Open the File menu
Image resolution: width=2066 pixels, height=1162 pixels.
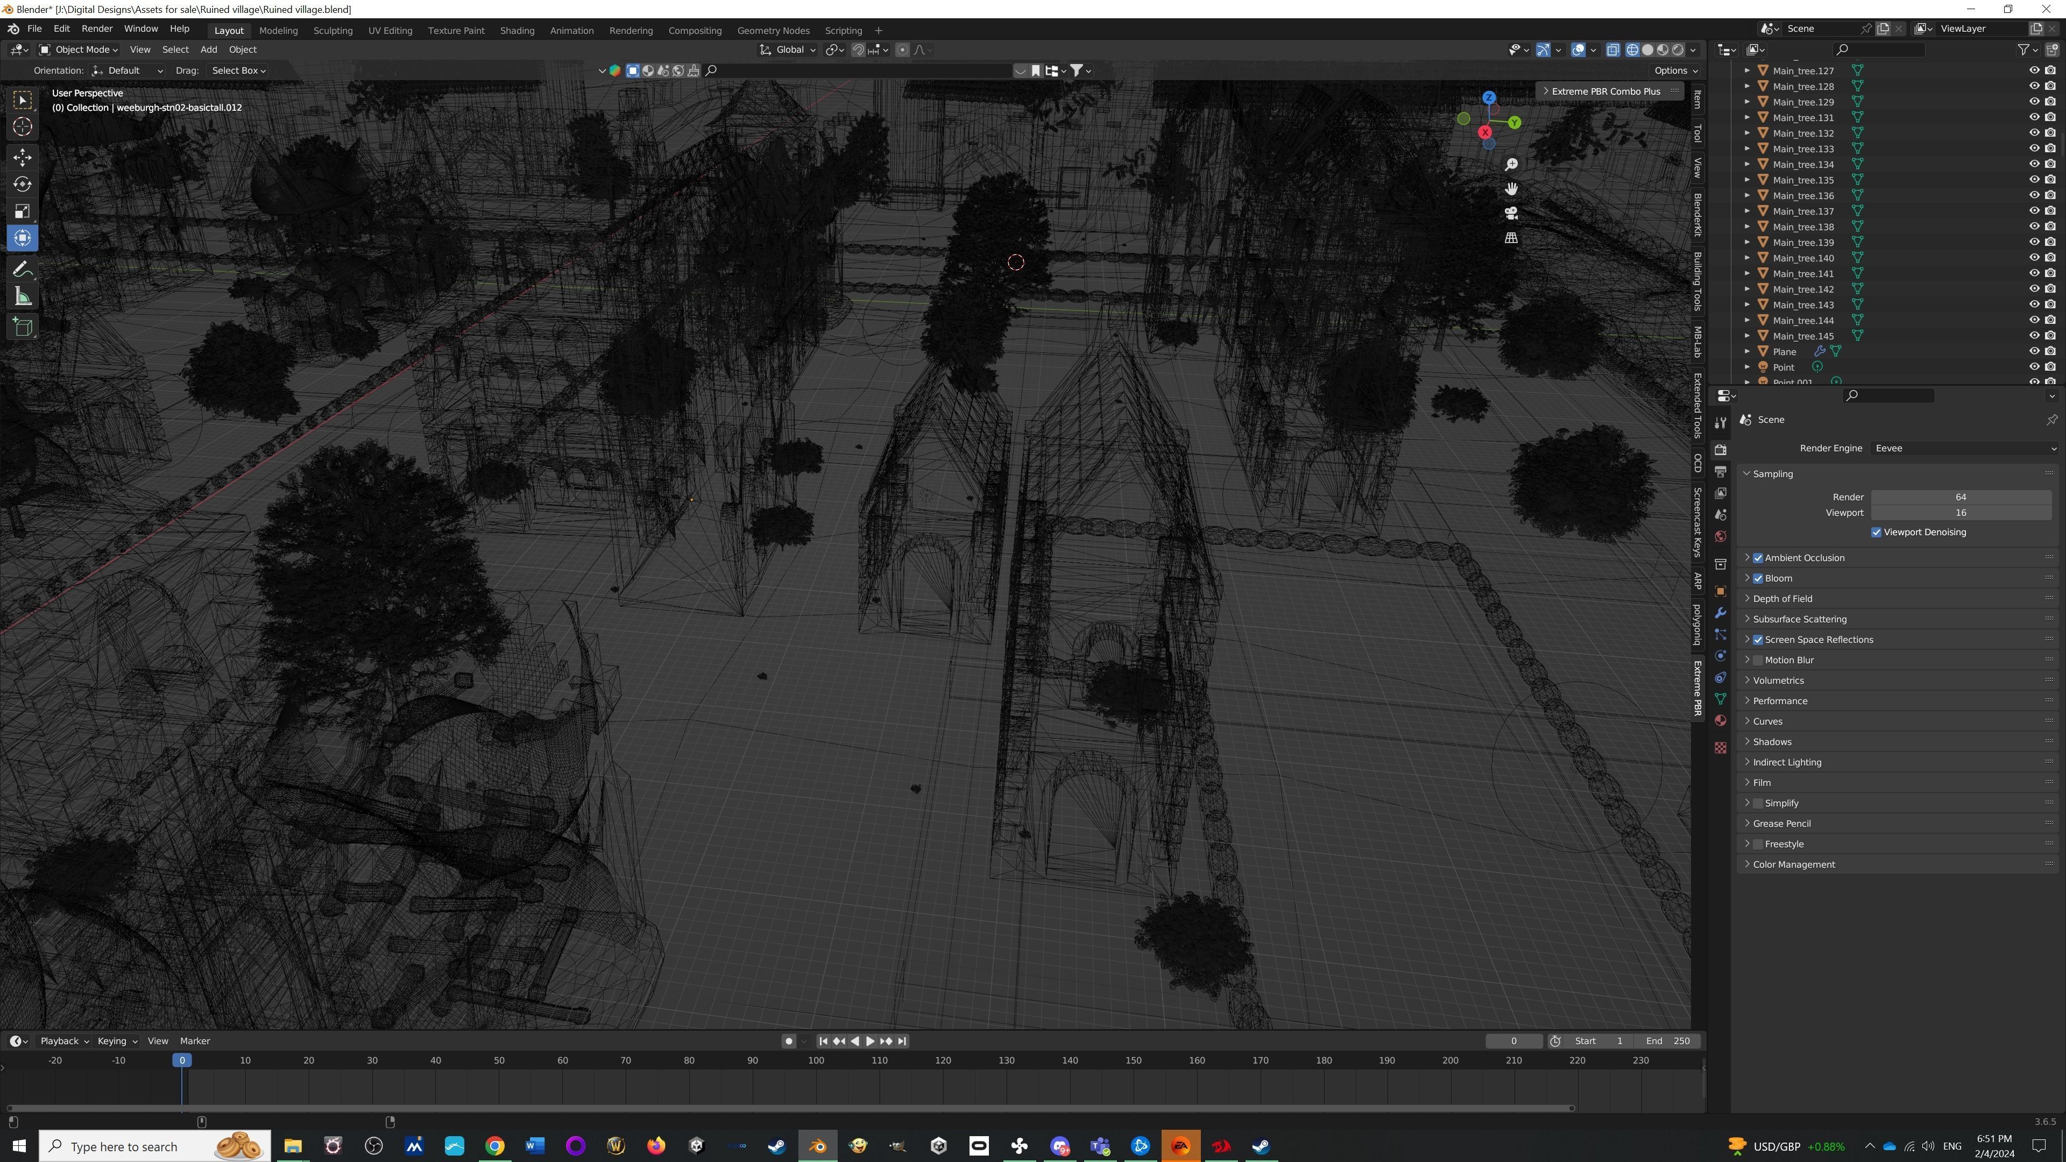pos(34,29)
